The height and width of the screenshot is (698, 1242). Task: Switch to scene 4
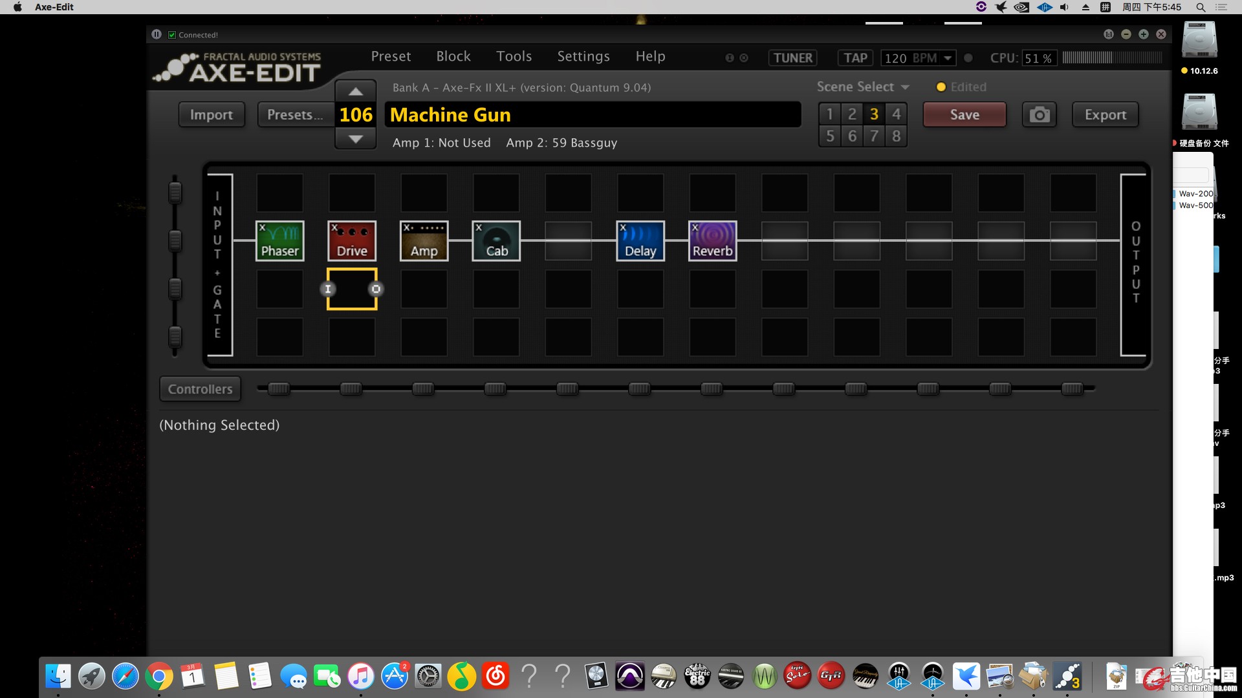pos(896,114)
